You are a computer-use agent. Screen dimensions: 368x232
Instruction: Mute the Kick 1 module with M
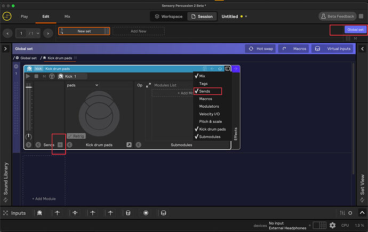coord(44,76)
